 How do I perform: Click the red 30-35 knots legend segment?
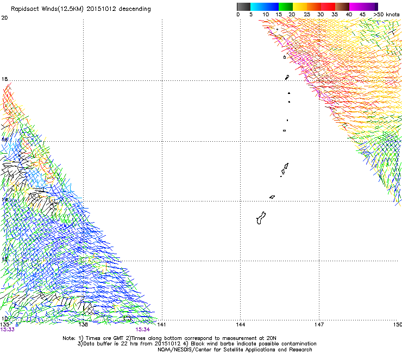[328, 7]
